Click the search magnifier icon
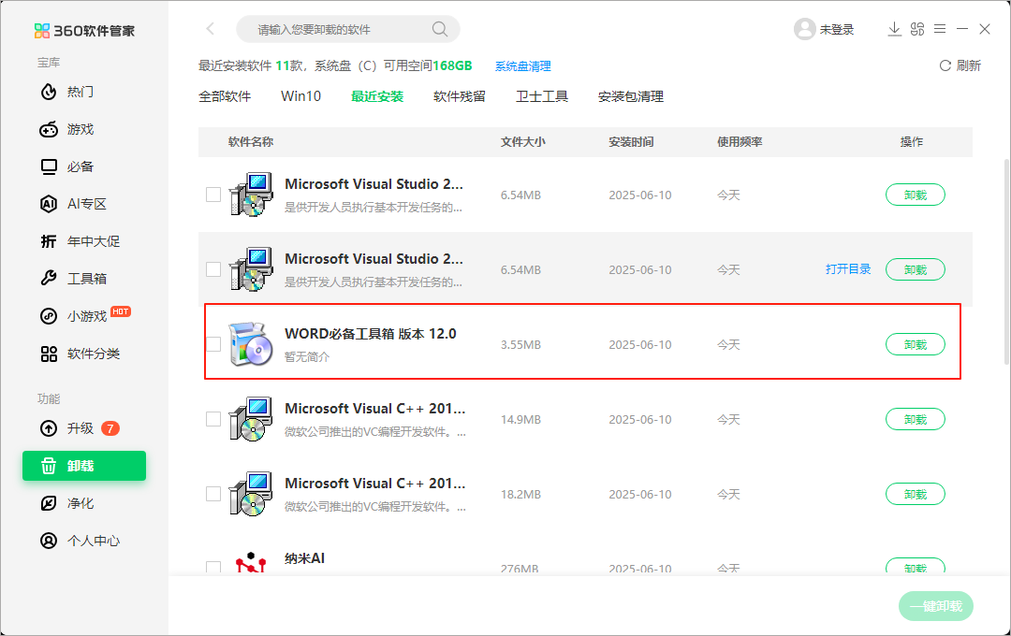1011x636 pixels. click(x=440, y=29)
